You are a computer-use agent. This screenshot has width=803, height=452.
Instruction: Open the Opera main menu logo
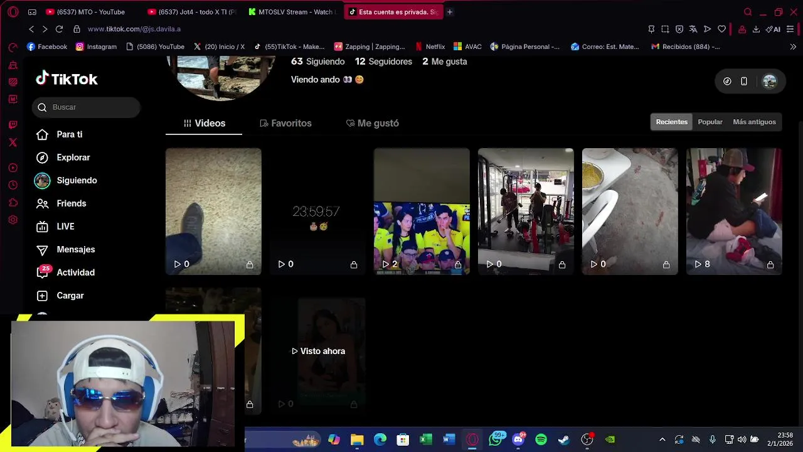coord(13,12)
